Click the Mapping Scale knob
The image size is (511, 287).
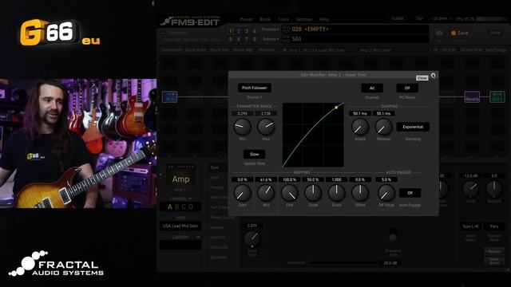coord(336,193)
